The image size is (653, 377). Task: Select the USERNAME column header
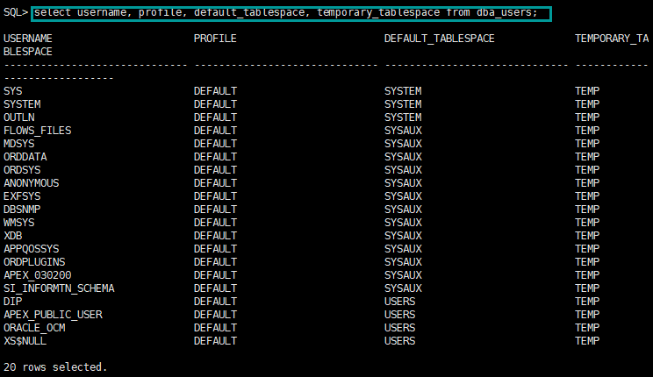point(28,39)
